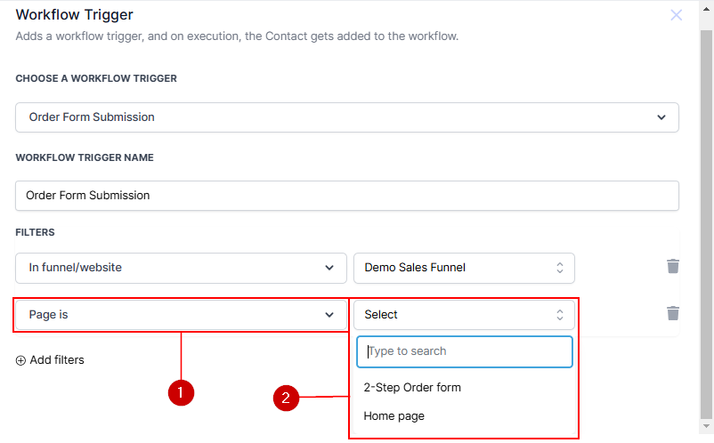Close the Workflow Trigger panel
714x443 pixels.
tap(677, 15)
